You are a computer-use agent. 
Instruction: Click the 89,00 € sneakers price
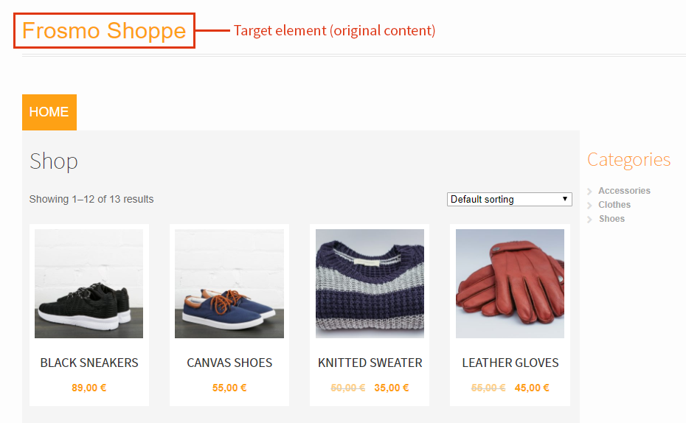click(89, 388)
